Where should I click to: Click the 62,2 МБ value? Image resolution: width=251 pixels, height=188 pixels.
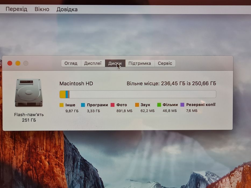(x=148, y=111)
